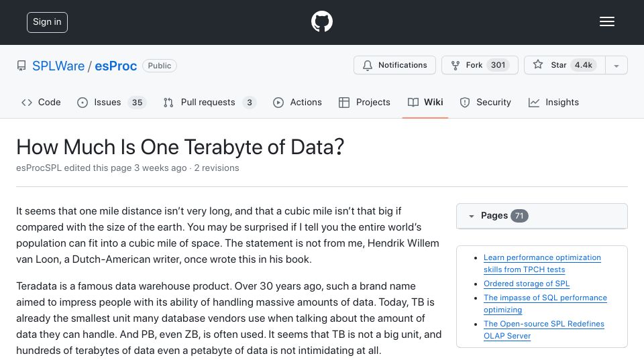
Task: Click the Wiki open-book icon
Action: (x=413, y=102)
